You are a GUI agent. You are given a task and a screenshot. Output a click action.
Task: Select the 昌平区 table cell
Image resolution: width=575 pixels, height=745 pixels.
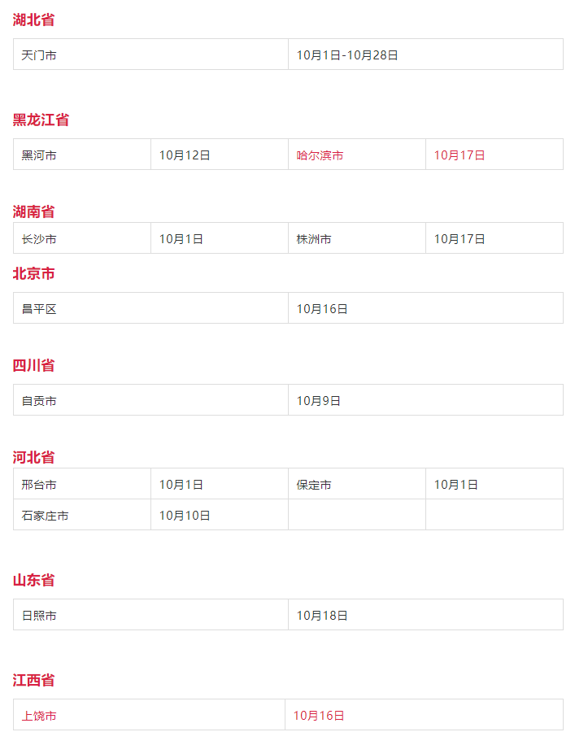(x=39, y=309)
